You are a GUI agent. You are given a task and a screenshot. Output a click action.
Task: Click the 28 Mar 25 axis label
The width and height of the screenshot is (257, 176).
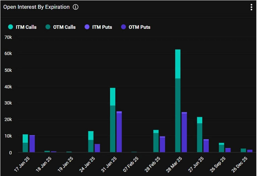pyautogui.click(x=174, y=165)
